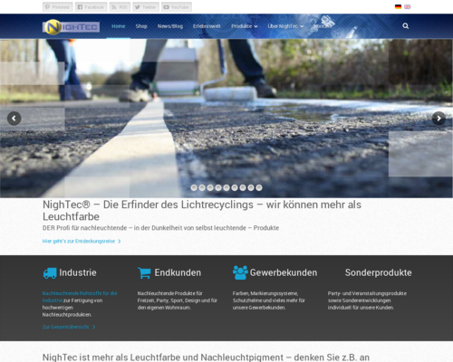Go to the next slide arrow
Viewport: 453px width, 362px height.
(x=439, y=119)
